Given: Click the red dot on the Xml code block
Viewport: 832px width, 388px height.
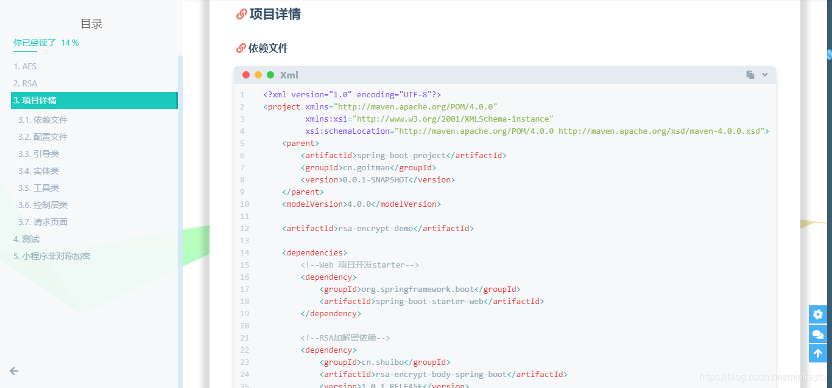Looking at the screenshot, I should click(x=246, y=74).
